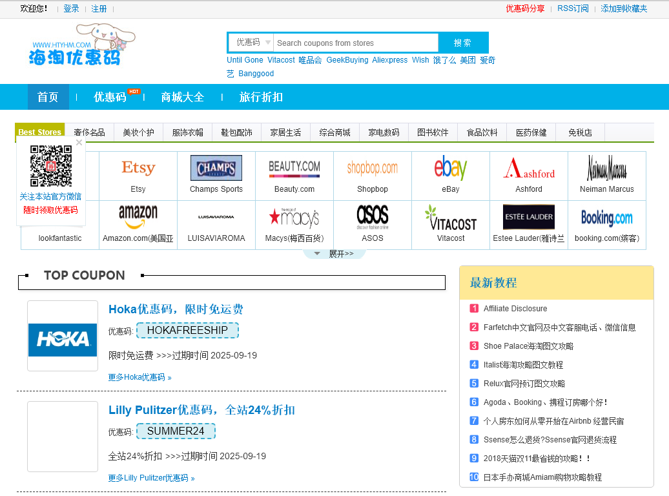Go to 首页 in the navigation bar
The image size is (669, 496).
(48, 97)
